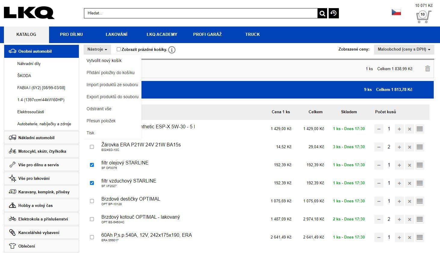Remove Brzdový kotouč OPTIMAL from basket
This screenshot has width=440, height=253.
click(x=409, y=219)
